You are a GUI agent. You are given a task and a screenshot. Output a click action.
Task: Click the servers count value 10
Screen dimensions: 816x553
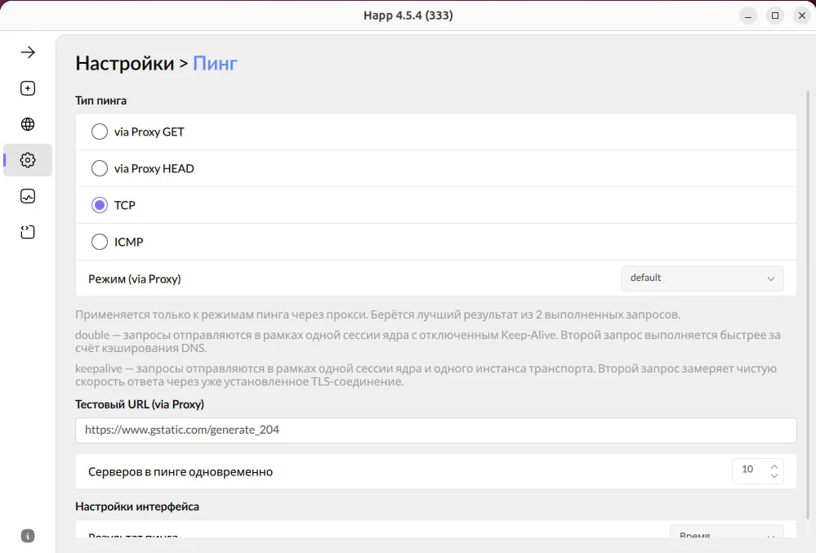747,469
